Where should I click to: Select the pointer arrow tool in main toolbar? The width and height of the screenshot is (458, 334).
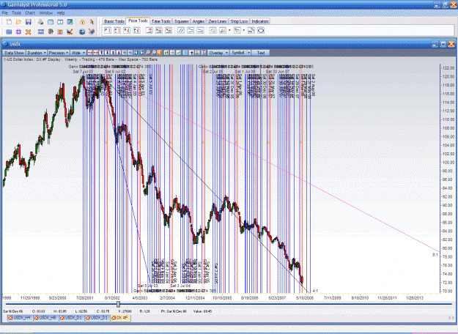coord(92,22)
